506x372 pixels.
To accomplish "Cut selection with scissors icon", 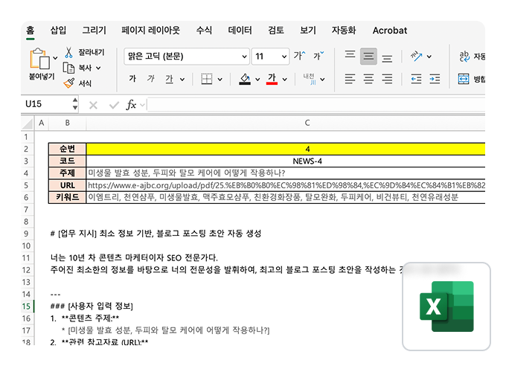I will [68, 52].
